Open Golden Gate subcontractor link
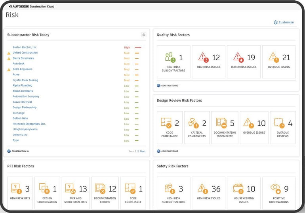 click(20, 118)
